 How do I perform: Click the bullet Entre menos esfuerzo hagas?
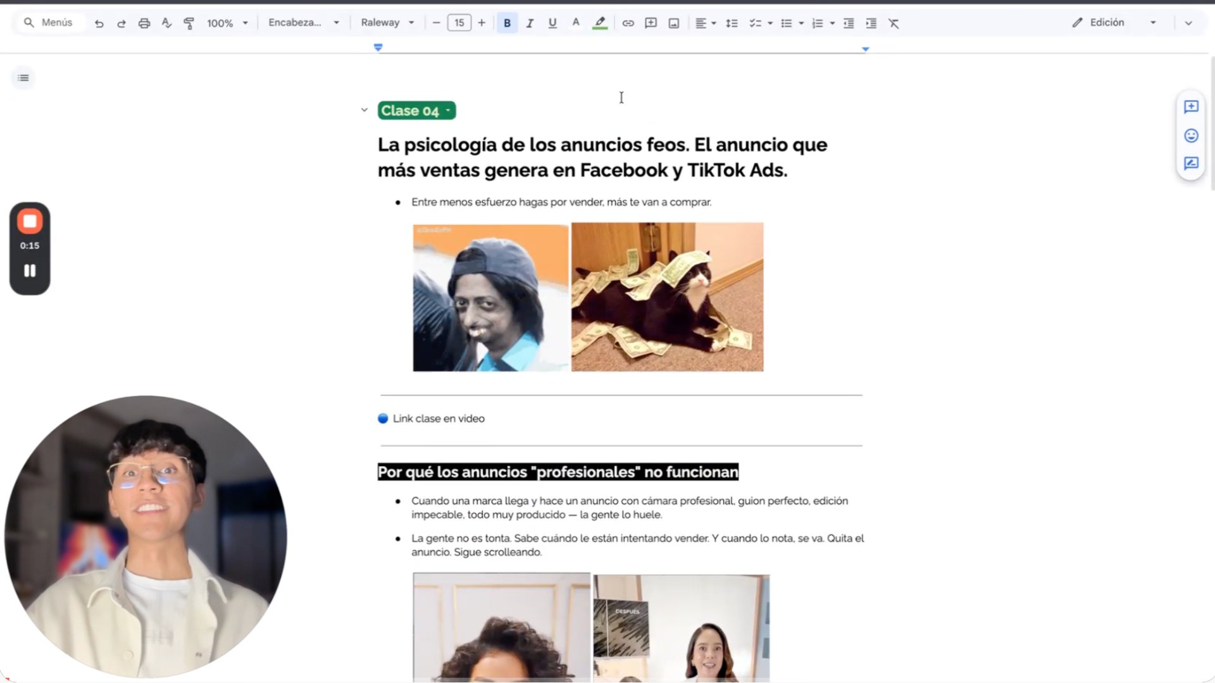pyautogui.click(x=561, y=202)
